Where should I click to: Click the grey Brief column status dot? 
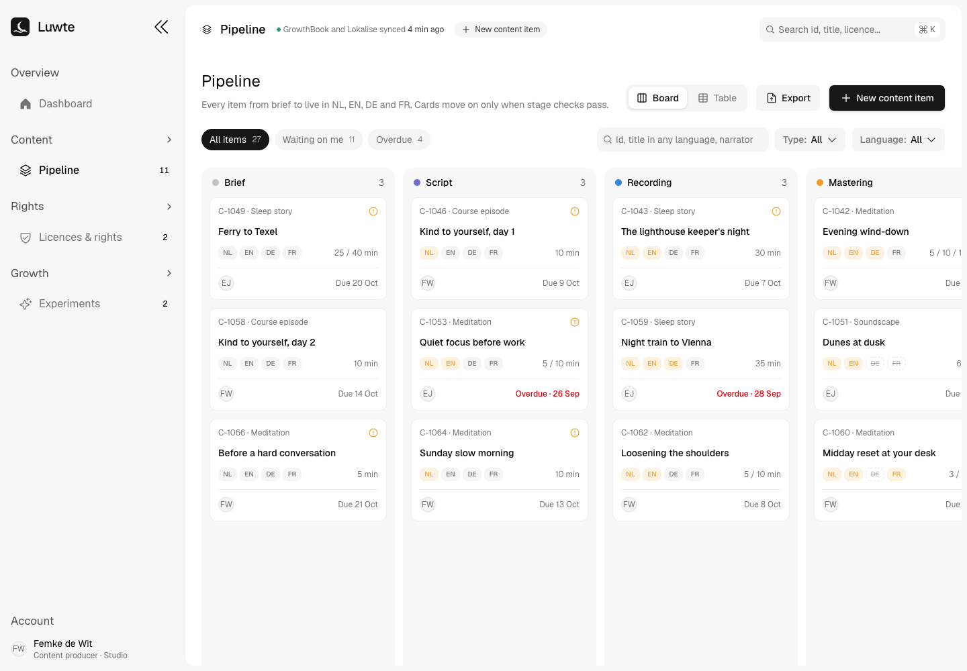coord(216,183)
